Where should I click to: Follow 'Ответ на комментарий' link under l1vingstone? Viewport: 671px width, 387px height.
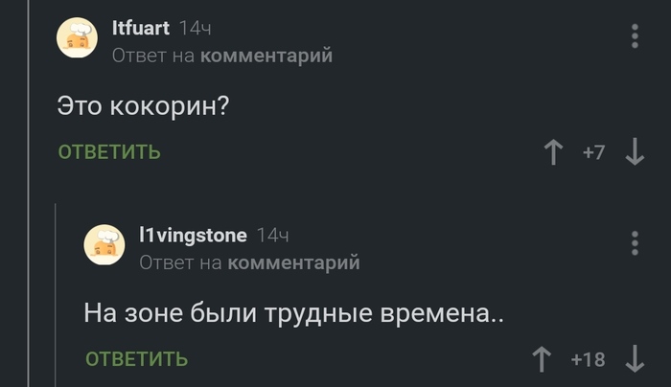coord(249,262)
